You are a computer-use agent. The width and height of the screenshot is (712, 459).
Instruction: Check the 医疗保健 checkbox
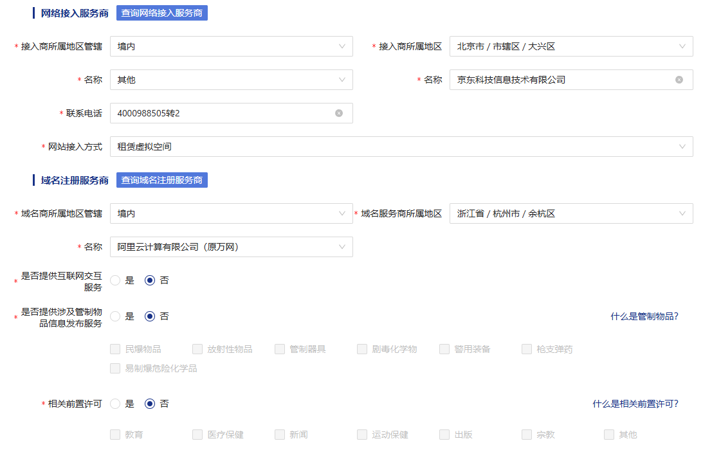[198, 435]
